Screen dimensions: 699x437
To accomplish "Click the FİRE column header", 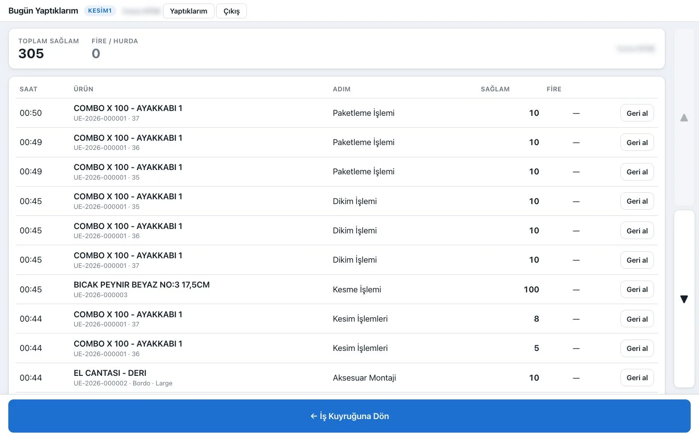I will click(x=554, y=89).
